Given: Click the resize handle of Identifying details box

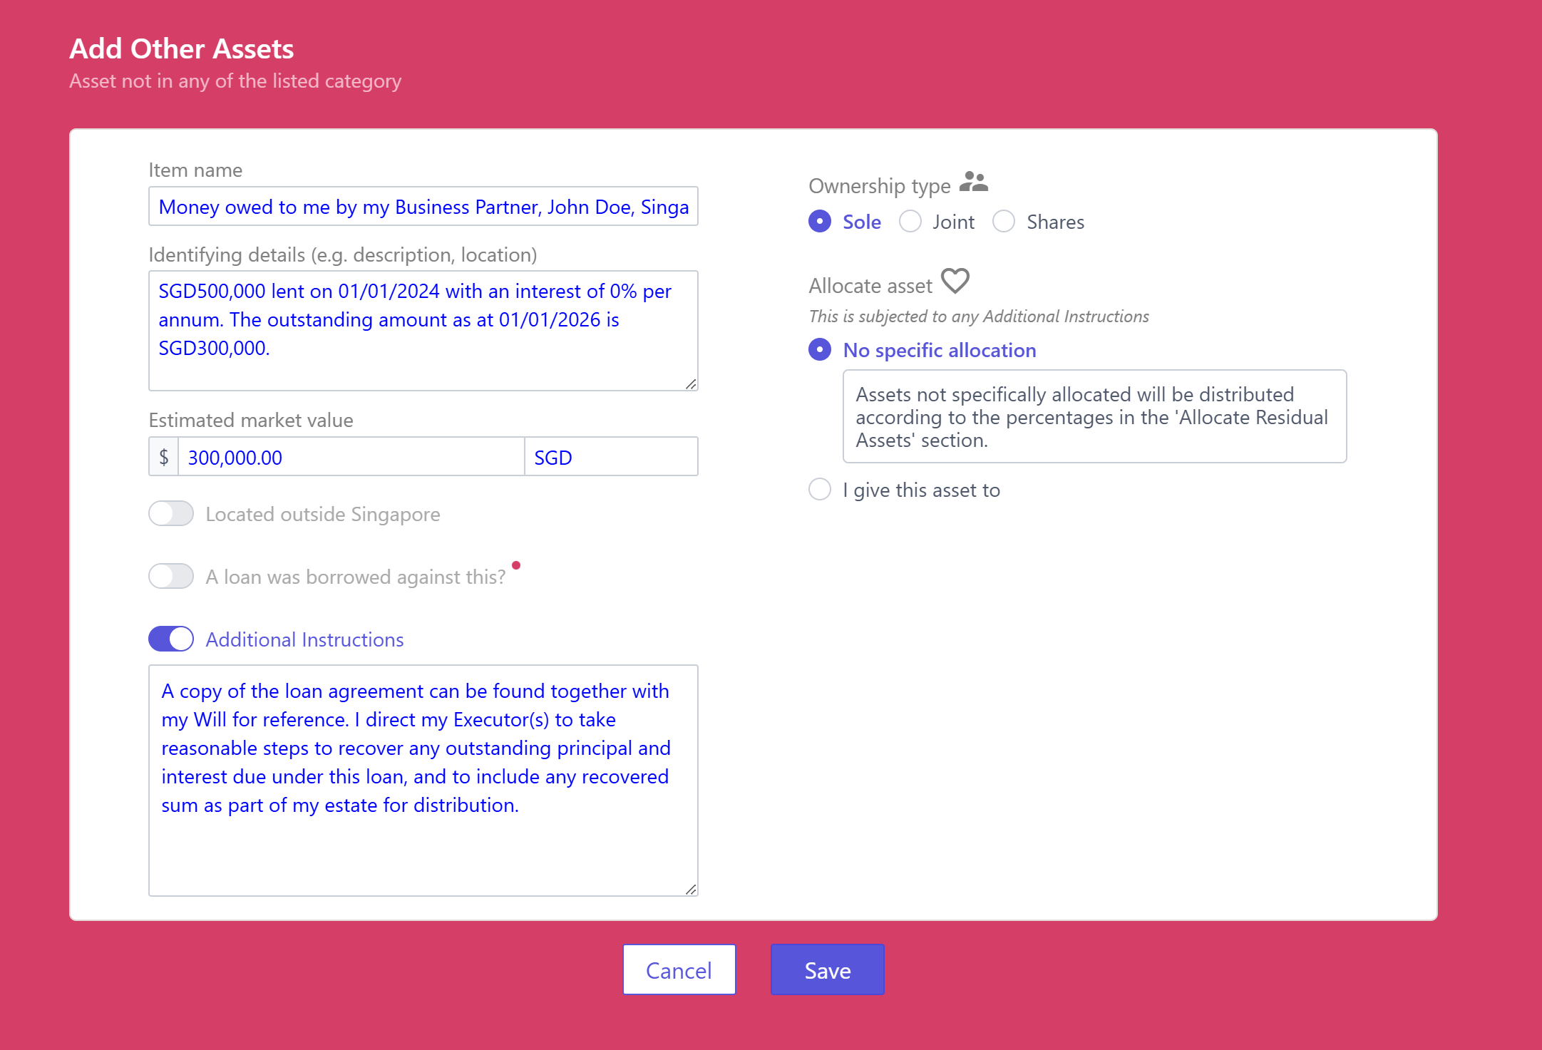Looking at the screenshot, I should click(690, 384).
